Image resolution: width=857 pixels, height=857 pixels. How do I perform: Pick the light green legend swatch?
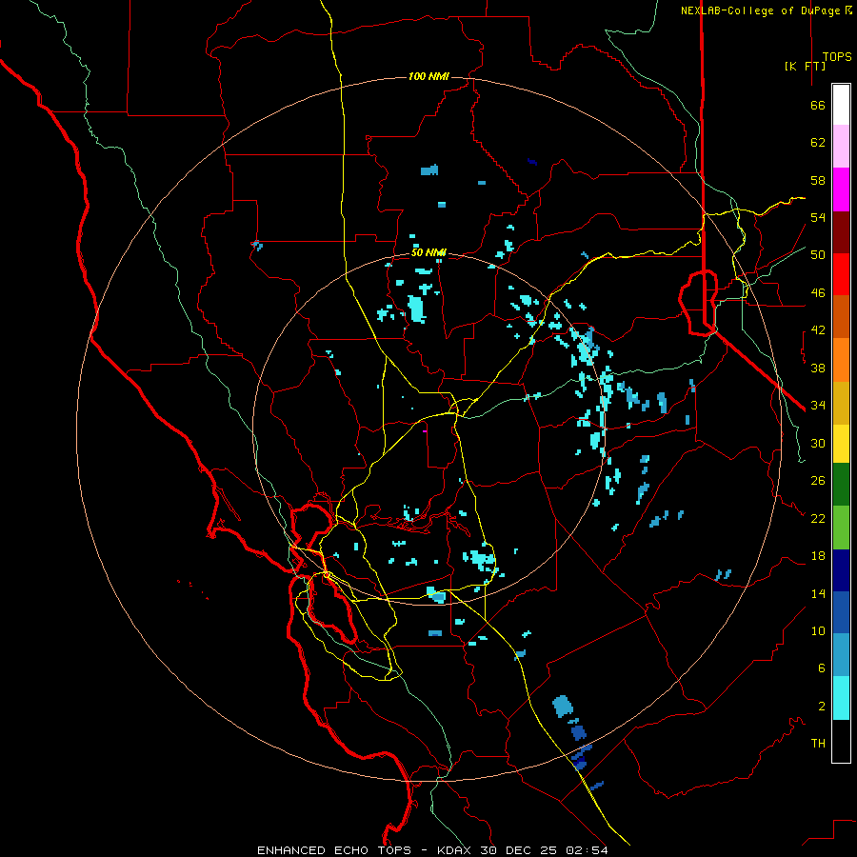(841, 528)
